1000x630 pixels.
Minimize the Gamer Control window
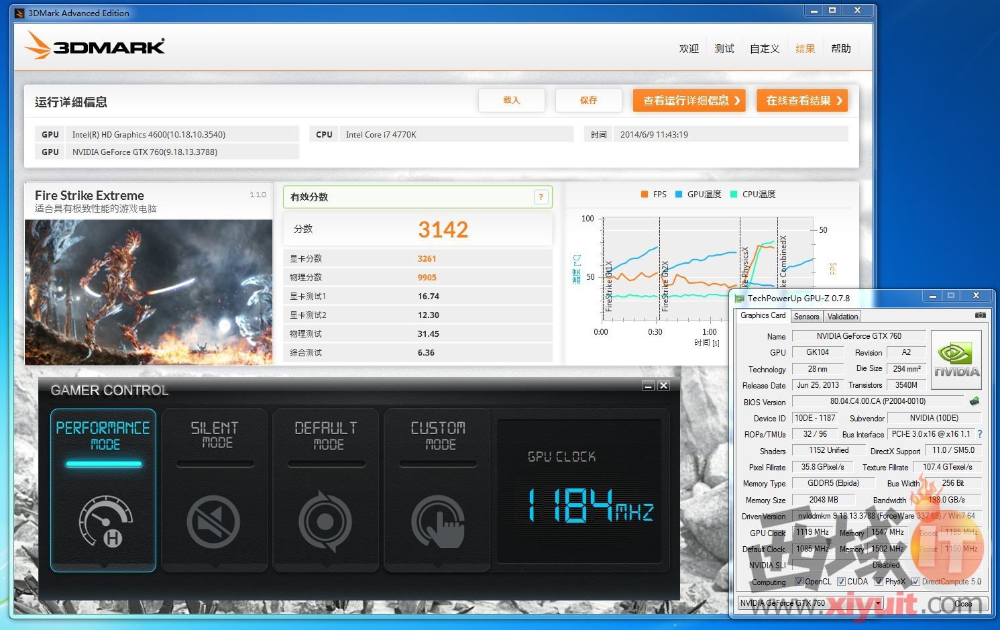point(648,386)
